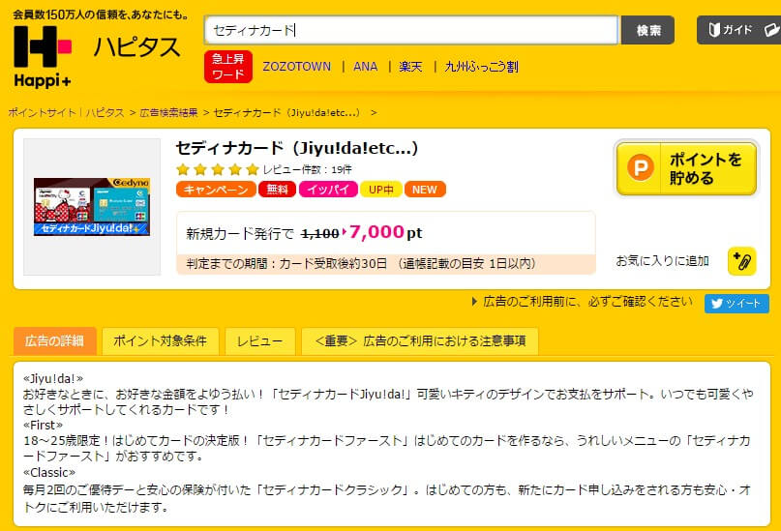Click the clip icon to add favorite
Screen dimensions: 781x531
pyautogui.click(x=741, y=260)
